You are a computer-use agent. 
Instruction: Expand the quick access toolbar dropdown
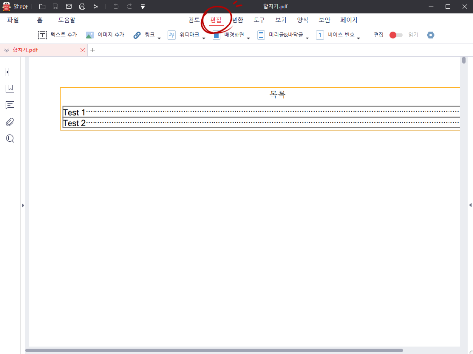[x=142, y=7]
